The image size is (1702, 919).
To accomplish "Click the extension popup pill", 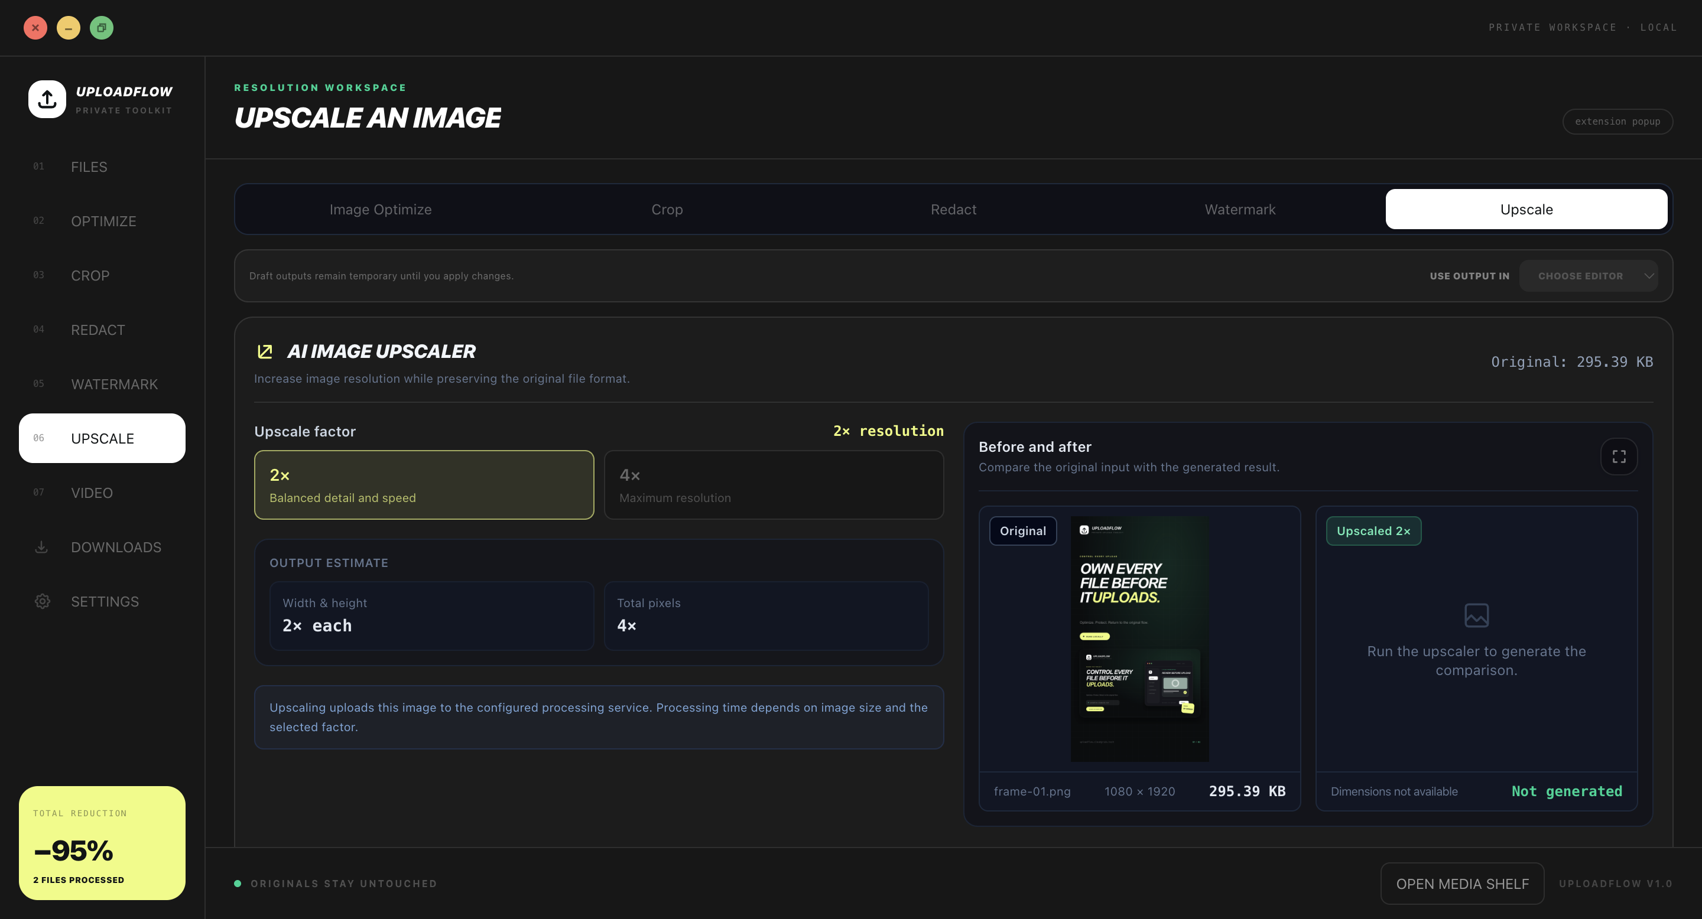I will (x=1617, y=122).
